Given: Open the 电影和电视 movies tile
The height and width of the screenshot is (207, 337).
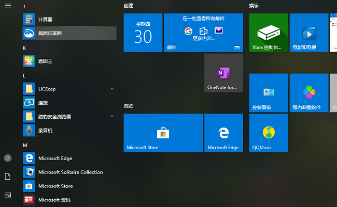Looking at the screenshot, I should 309,33.
